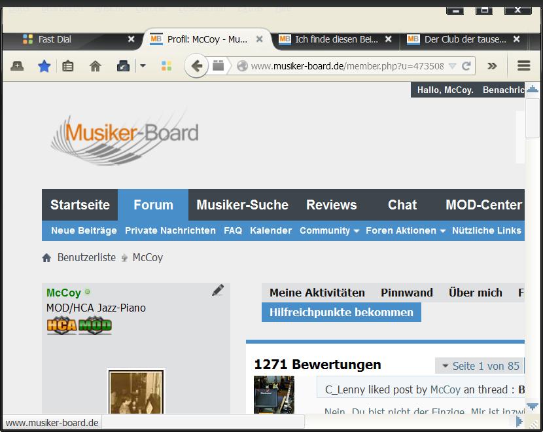Image resolution: width=543 pixels, height=432 pixels.
Task: Switch to the 'Ich finde diesen Bei...' tab
Action: click(x=336, y=39)
